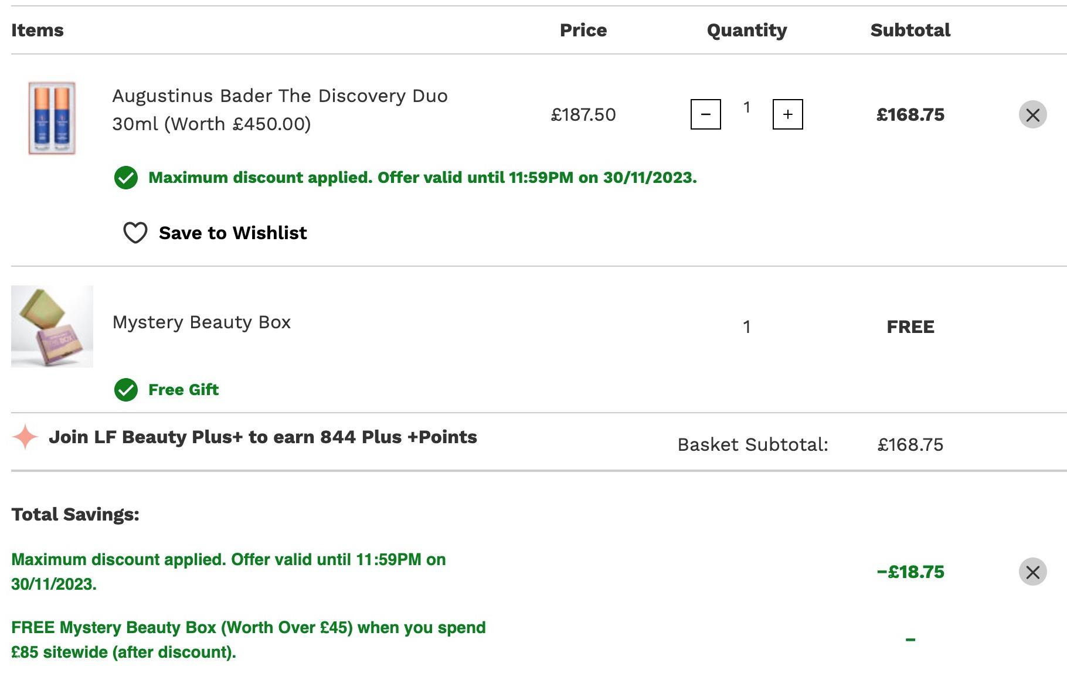
Task: Click the FREE Mystery Beauty Box offer text
Action: tap(248, 640)
